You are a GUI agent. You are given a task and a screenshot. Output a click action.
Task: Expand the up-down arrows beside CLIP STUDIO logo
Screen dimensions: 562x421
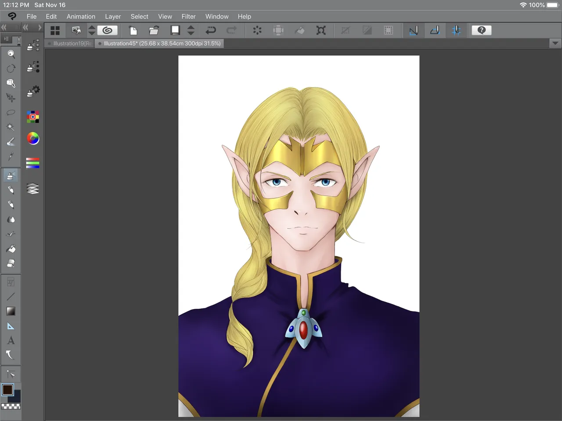[x=91, y=30]
